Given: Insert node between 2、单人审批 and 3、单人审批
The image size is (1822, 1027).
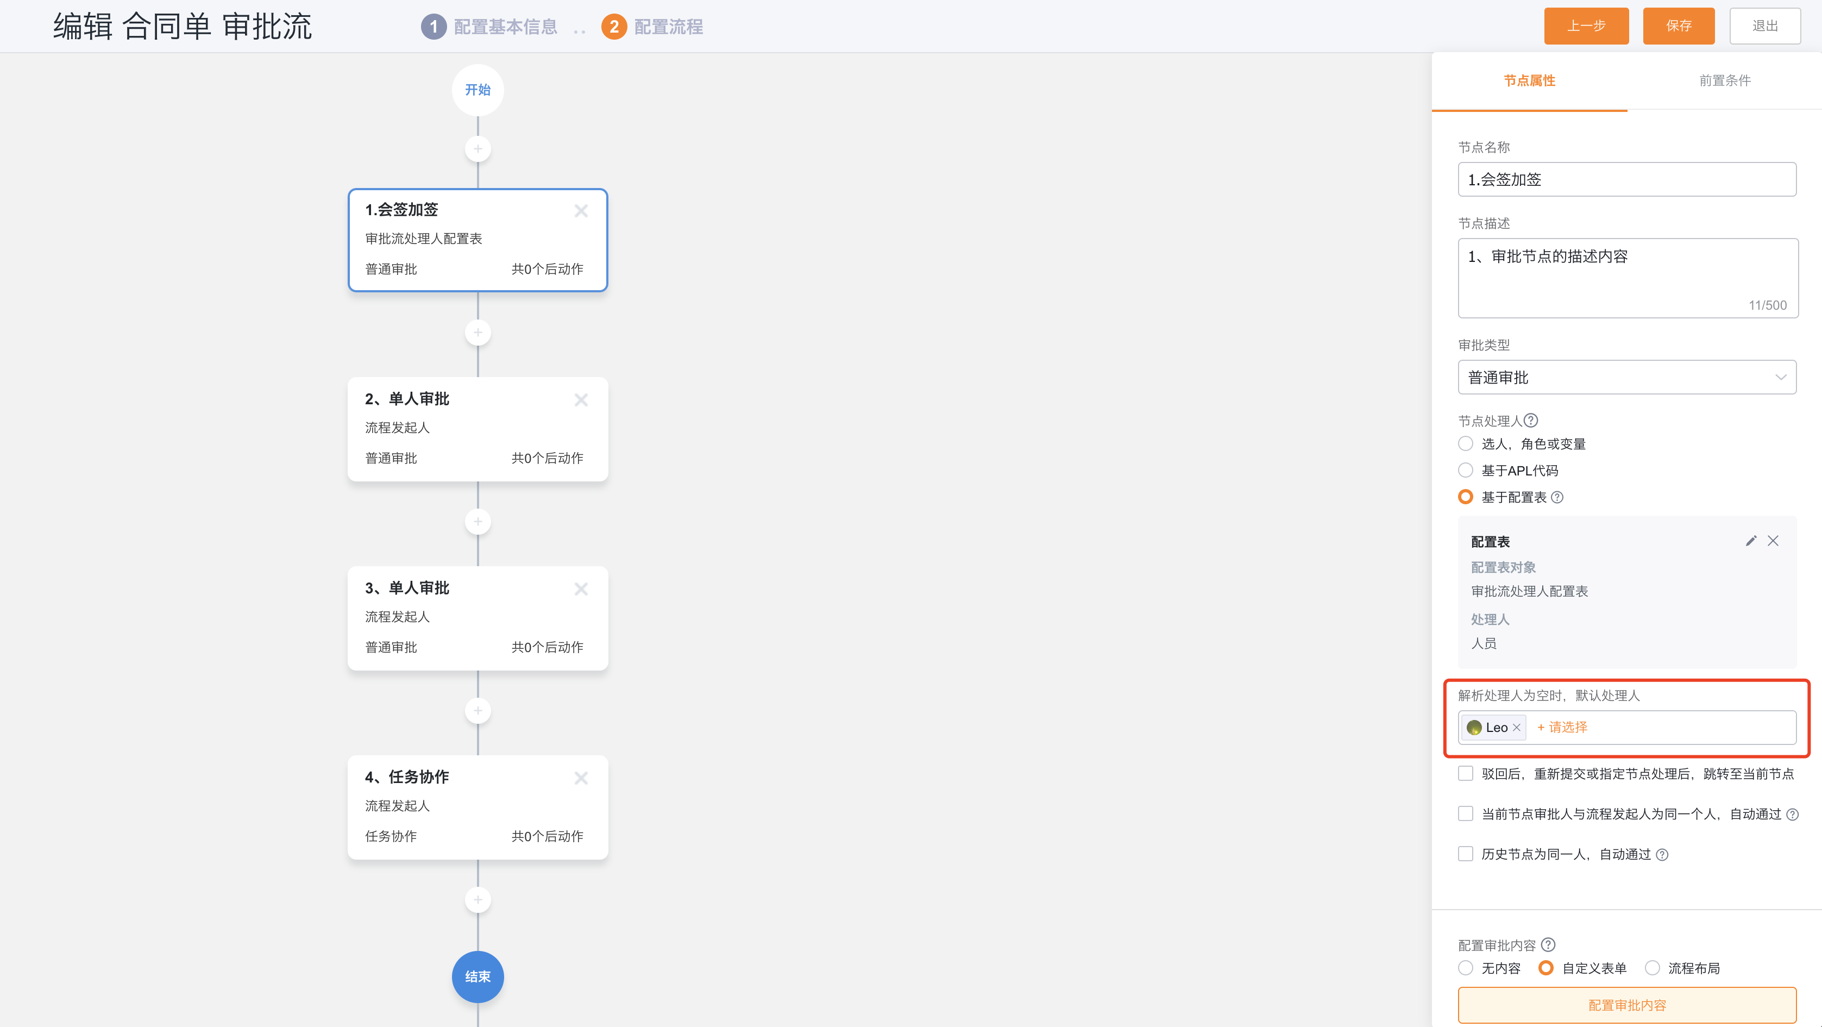Looking at the screenshot, I should 478,521.
